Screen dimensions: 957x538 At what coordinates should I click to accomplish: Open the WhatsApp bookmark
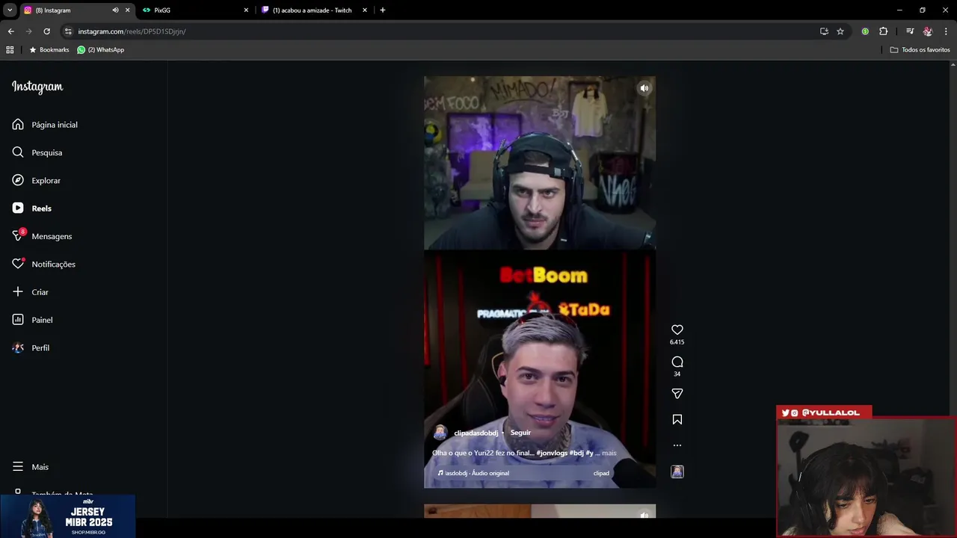pos(101,50)
